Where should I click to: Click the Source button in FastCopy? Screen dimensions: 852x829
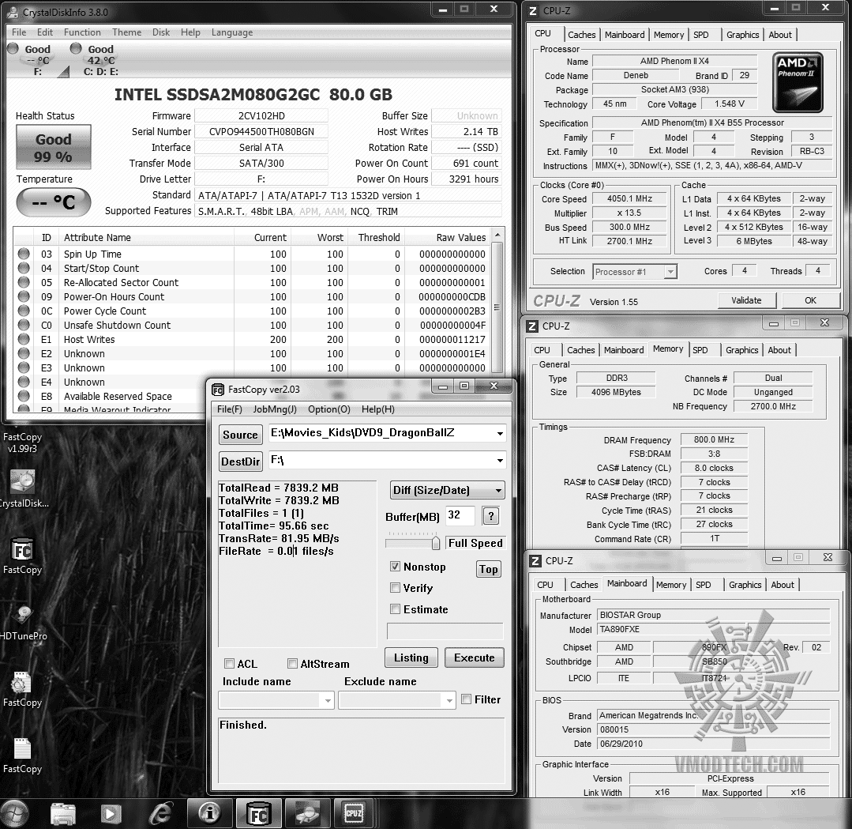click(x=240, y=435)
